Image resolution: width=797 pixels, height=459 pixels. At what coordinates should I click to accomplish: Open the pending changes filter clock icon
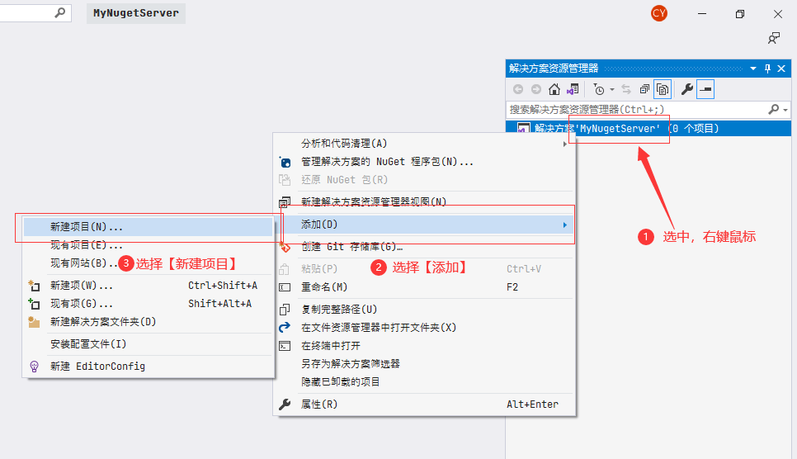pyautogui.click(x=599, y=89)
